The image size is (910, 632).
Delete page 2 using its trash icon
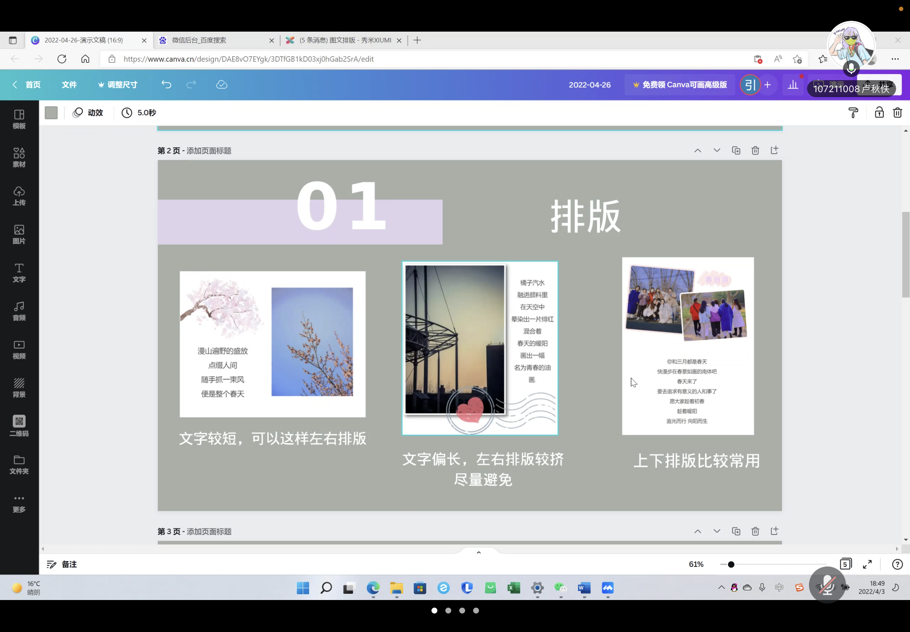coord(755,150)
